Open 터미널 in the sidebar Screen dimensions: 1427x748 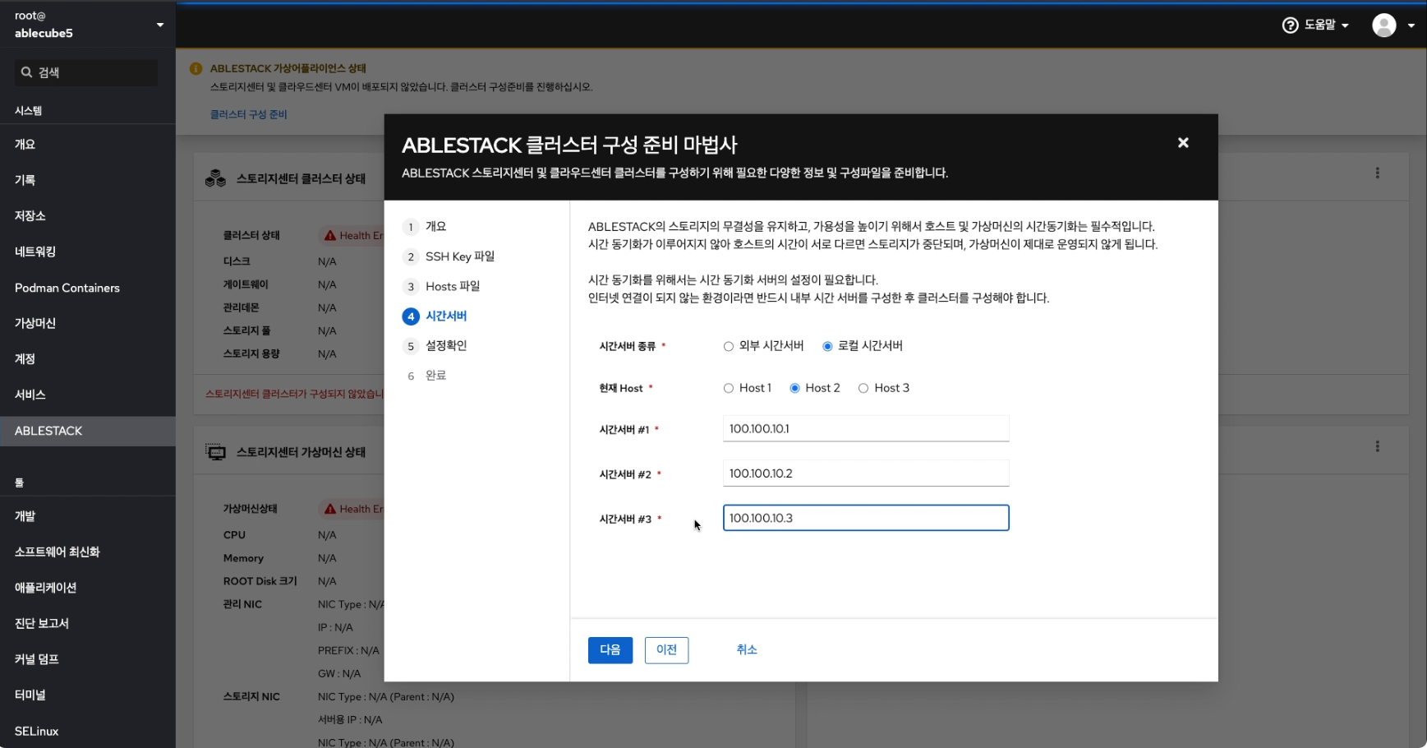88,695
